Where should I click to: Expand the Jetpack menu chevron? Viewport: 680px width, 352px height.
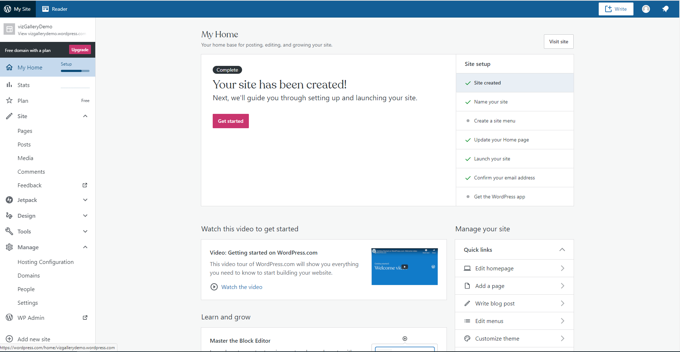(x=85, y=200)
